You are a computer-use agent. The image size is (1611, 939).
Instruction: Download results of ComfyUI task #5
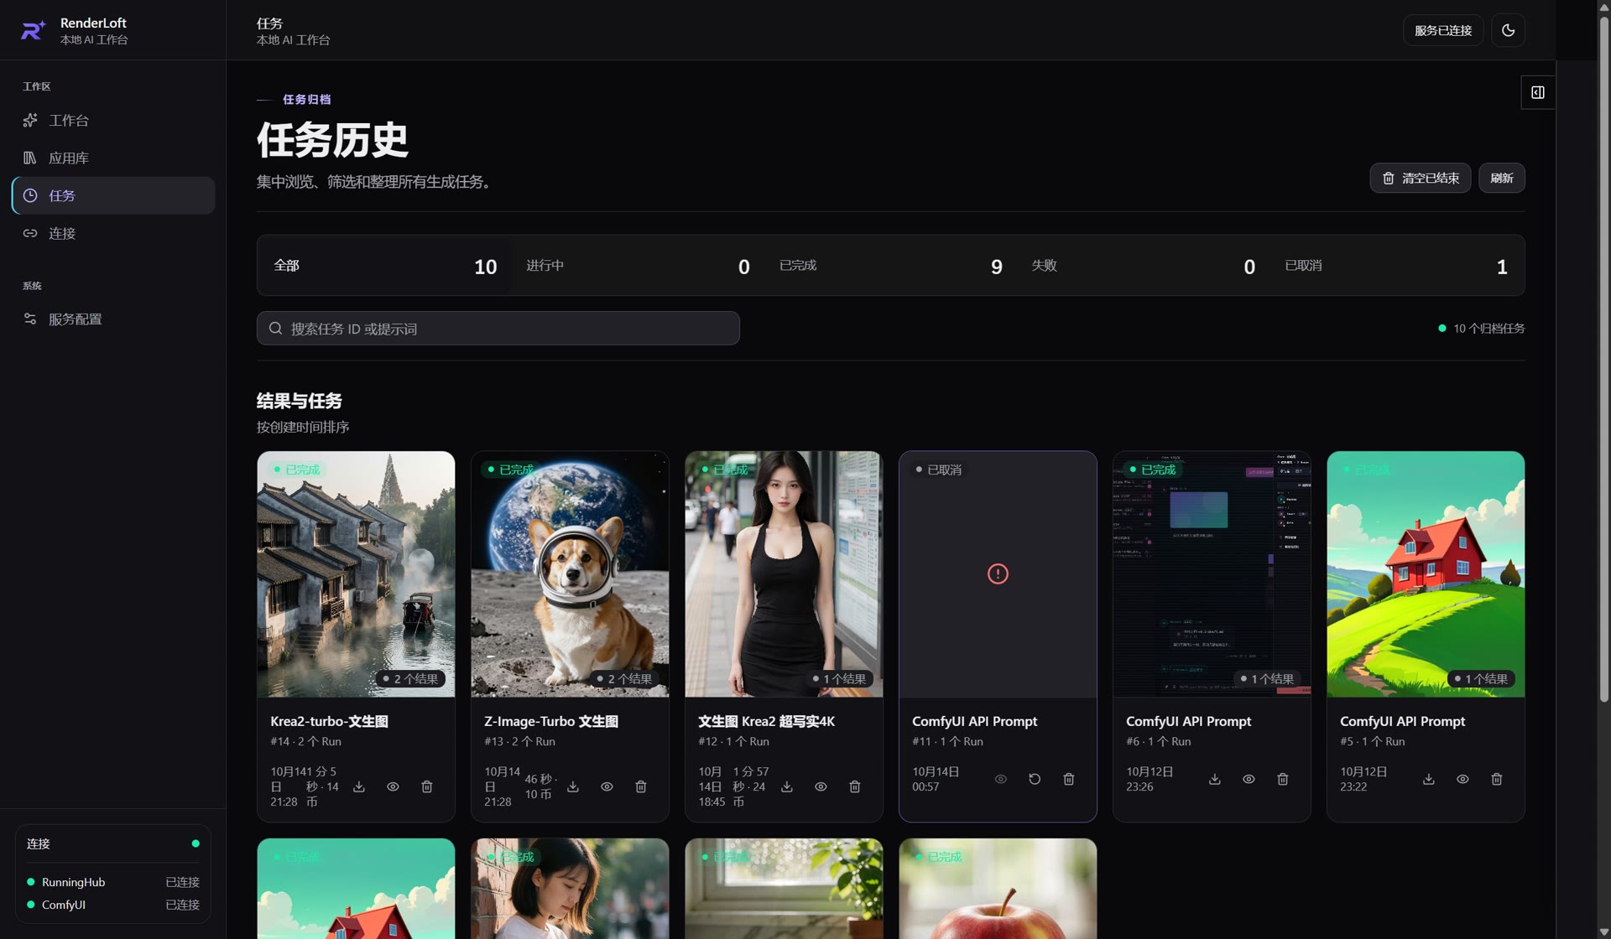tap(1429, 780)
